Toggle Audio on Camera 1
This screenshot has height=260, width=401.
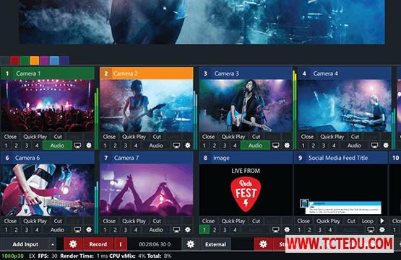tap(57, 145)
